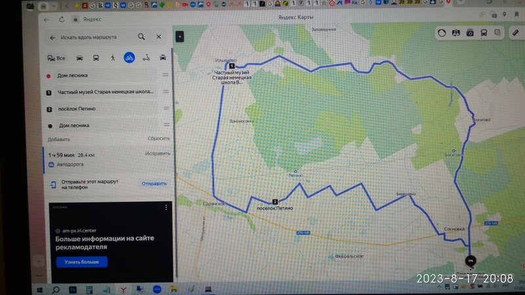Show moving public transport on the map

coord(484,32)
